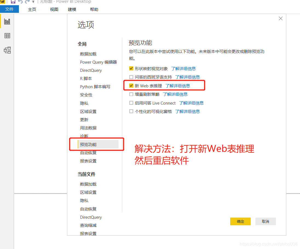The width and height of the screenshot is (300, 249).
Task: Open 了解详细信息 link for 问答的西班牙语支持
Action: pyautogui.click(x=187, y=77)
